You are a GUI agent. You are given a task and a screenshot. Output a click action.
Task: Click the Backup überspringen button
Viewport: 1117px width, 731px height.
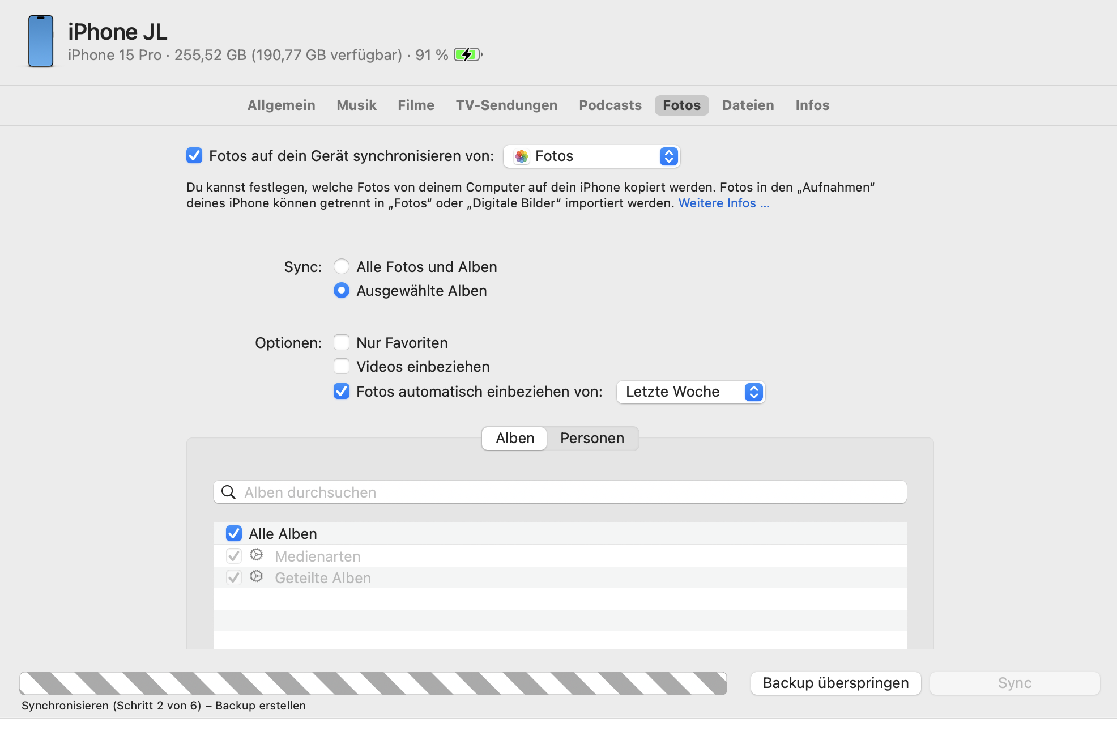pos(835,683)
